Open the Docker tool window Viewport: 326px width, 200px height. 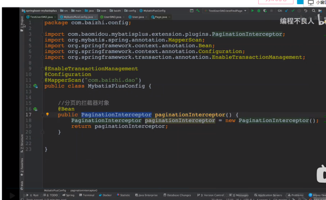coord(105,195)
